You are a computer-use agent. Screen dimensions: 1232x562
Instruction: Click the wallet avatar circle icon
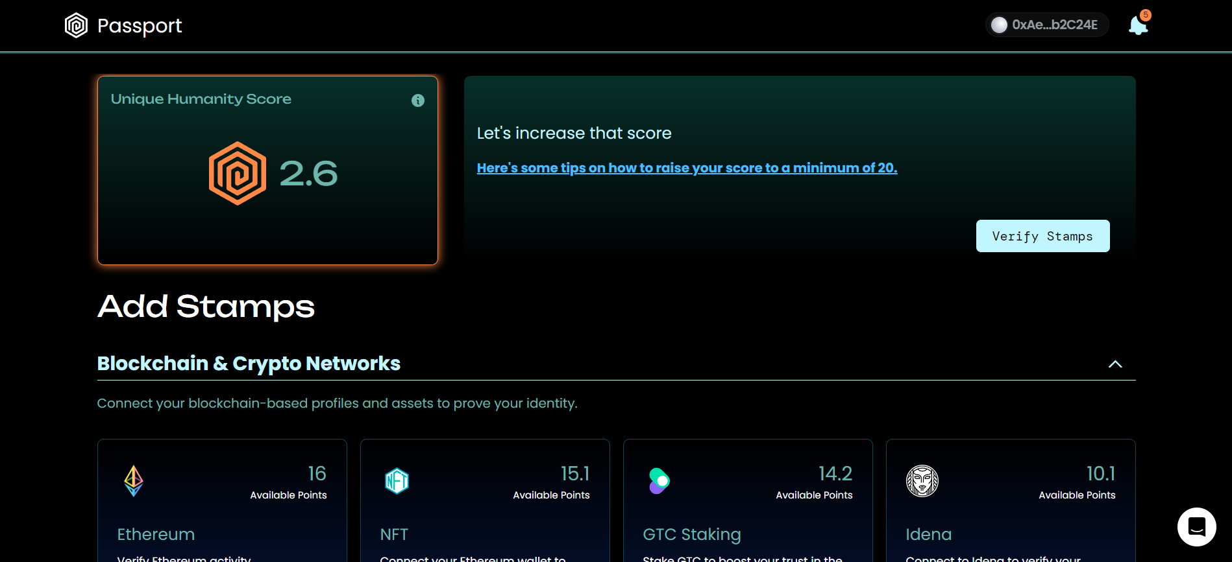point(1000,25)
